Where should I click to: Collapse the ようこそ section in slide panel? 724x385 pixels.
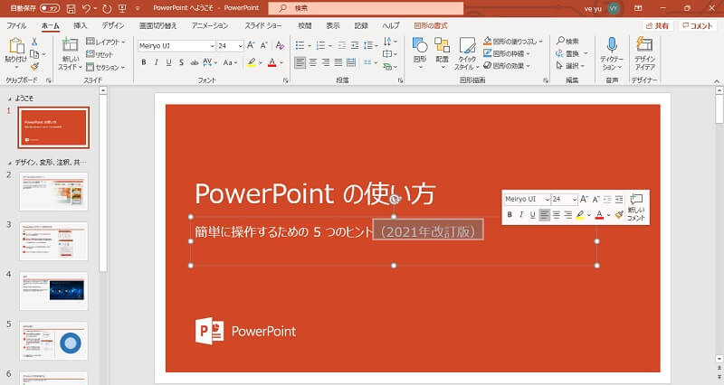pos(10,99)
